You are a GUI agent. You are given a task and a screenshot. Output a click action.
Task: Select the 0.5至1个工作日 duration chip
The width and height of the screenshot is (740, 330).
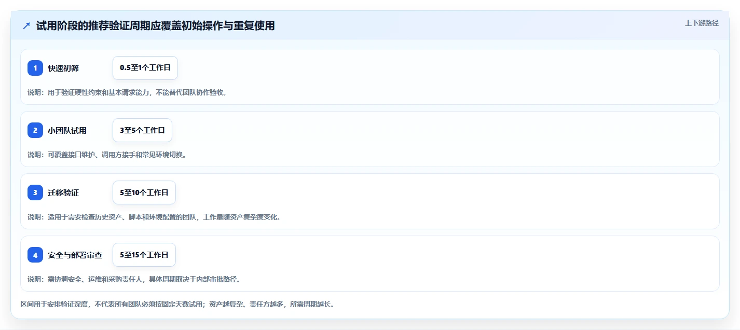[x=145, y=68]
